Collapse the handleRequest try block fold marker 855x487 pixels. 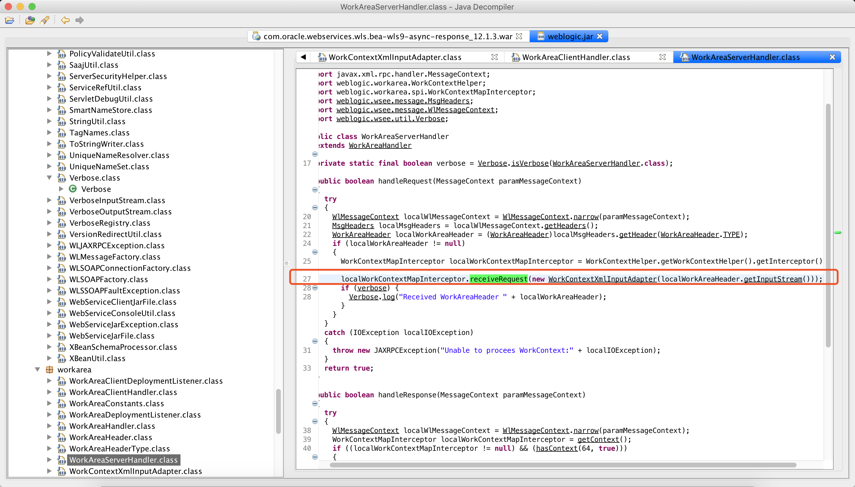[x=315, y=208]
